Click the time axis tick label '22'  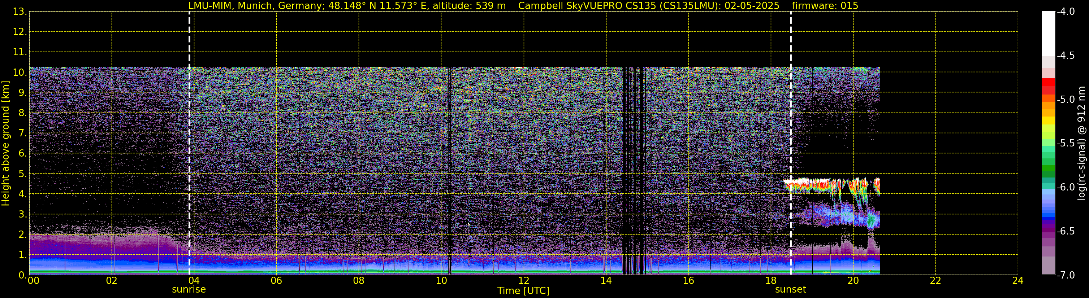click(935, 281)
